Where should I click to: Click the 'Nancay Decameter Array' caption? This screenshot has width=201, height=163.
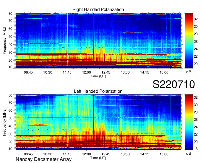click(43, 159)
